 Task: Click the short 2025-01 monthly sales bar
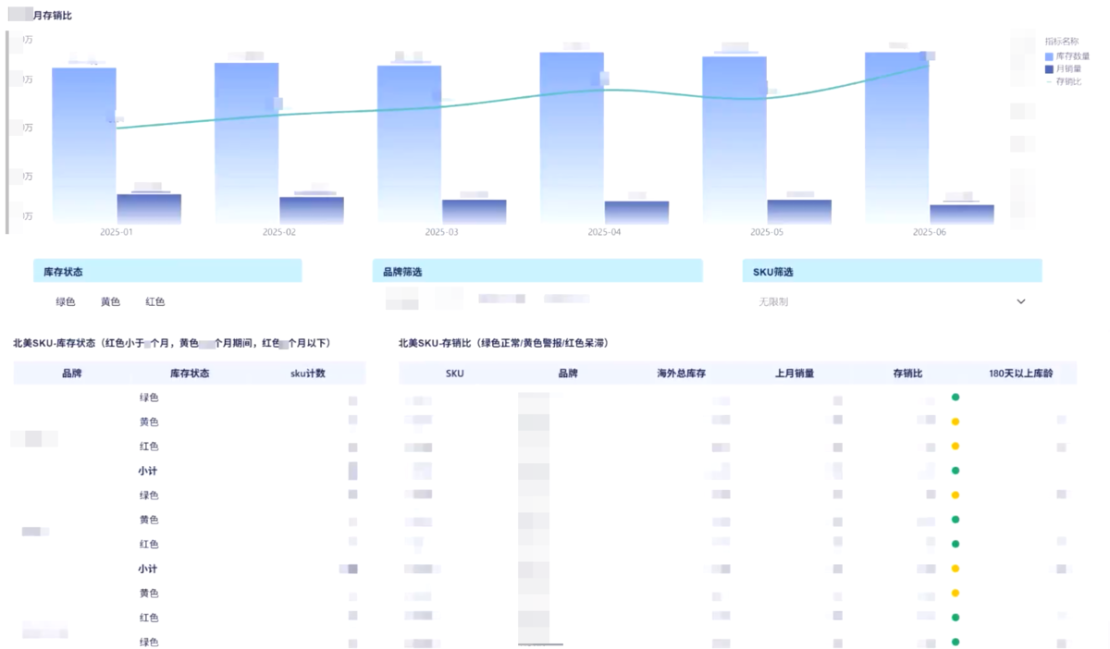point(149,208)
